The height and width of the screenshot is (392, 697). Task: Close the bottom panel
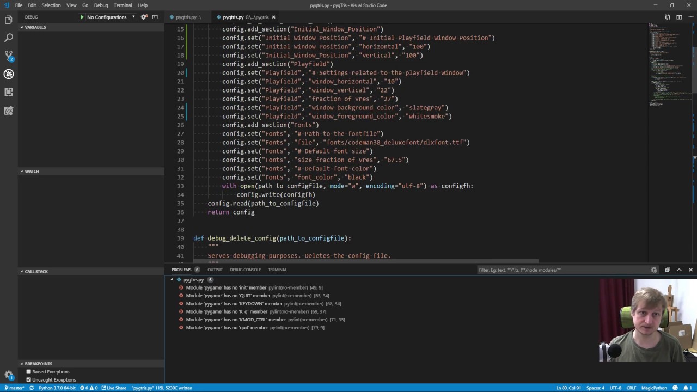tap(690, 269)
